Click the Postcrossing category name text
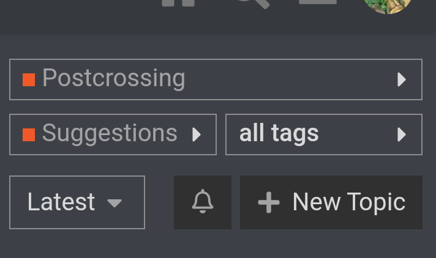The height and width of the screenshot is (258, 436). pos(114,79)
